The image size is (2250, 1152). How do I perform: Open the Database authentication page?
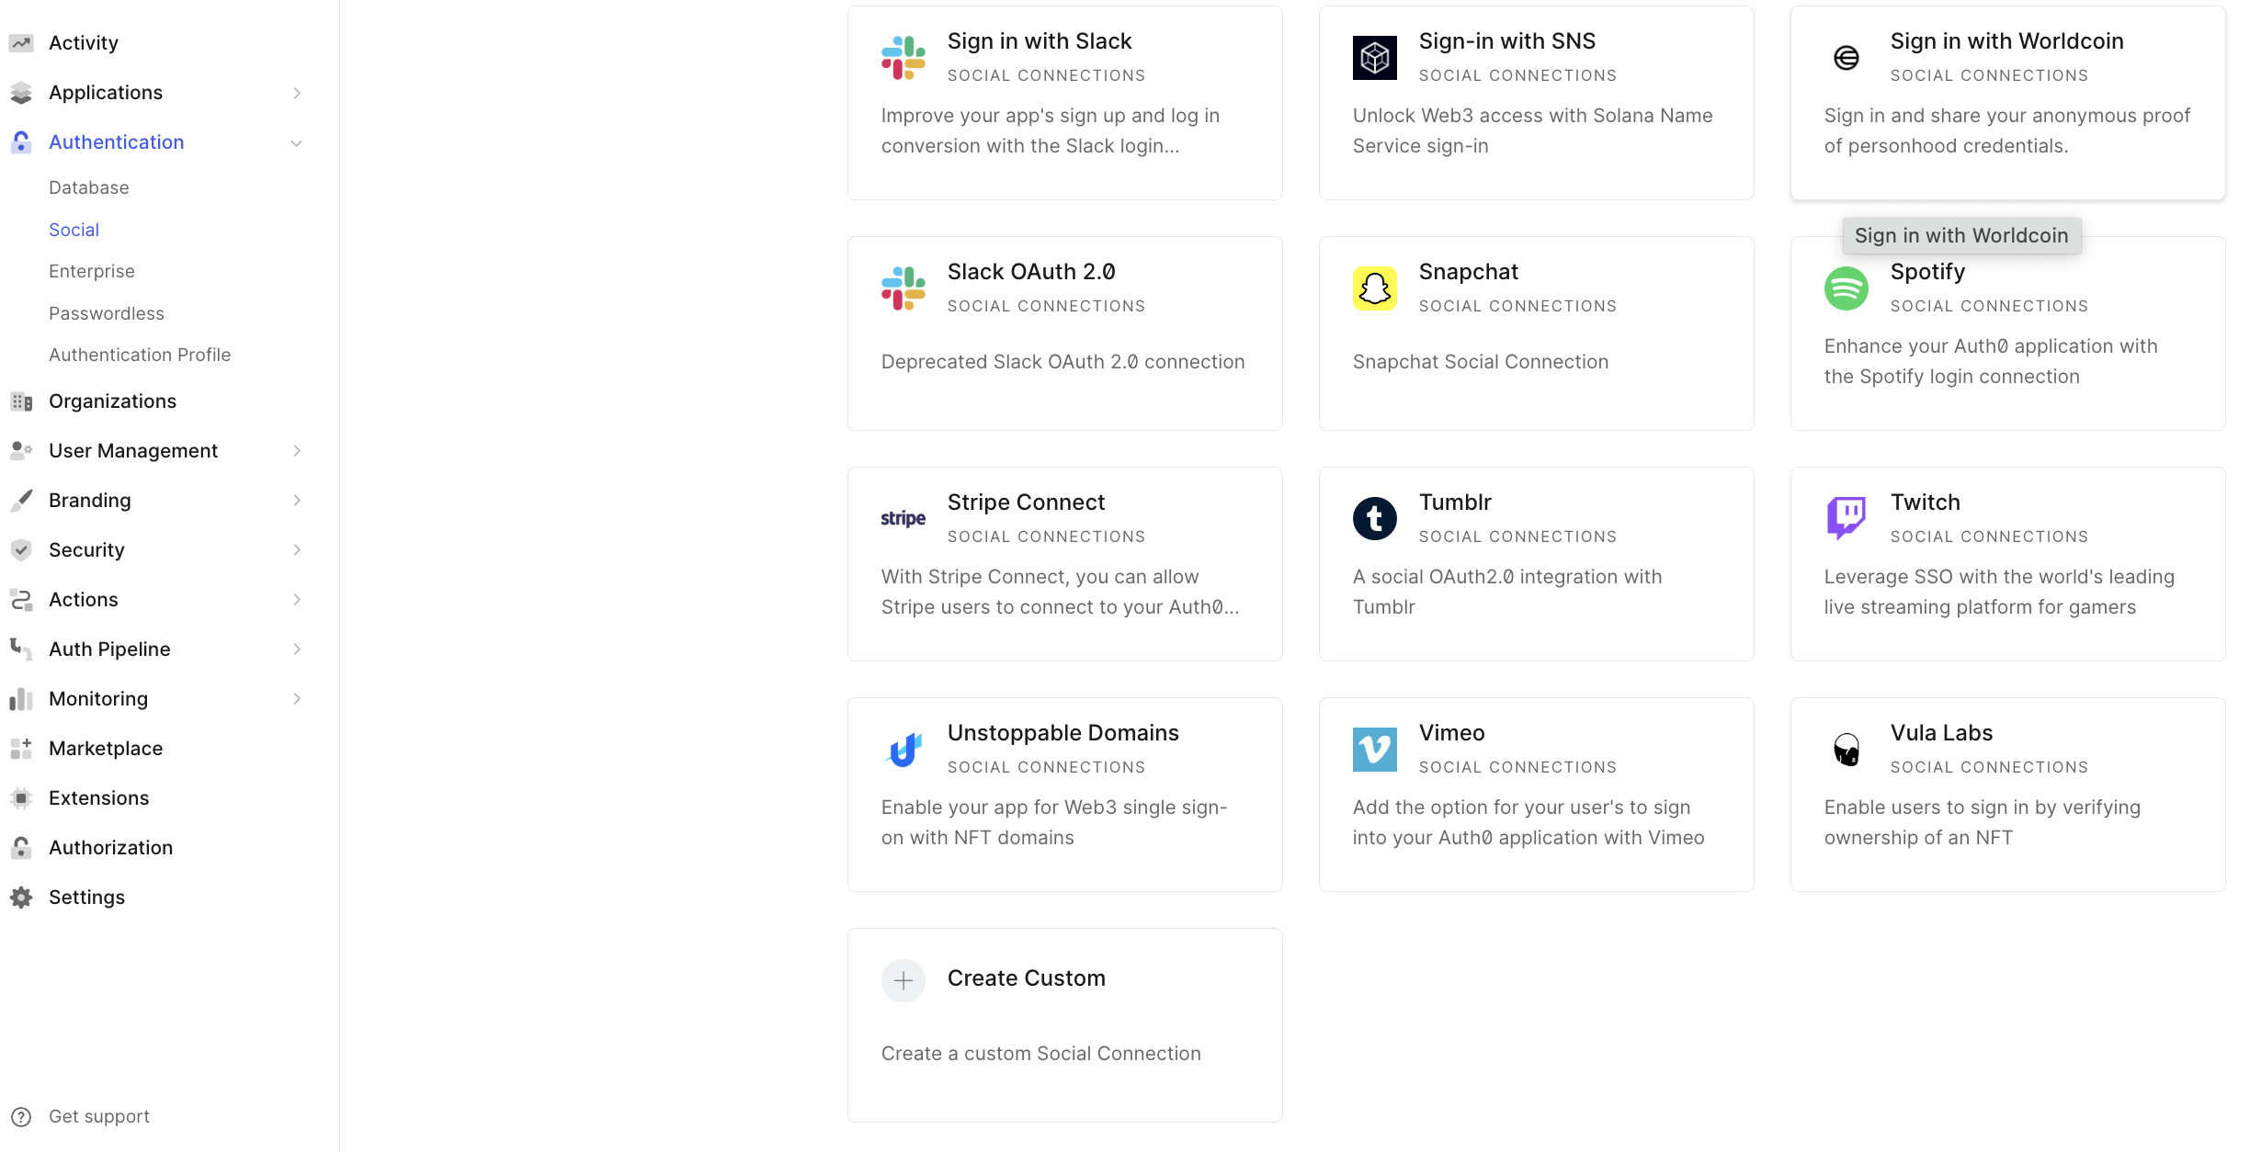tap(89, 187)
